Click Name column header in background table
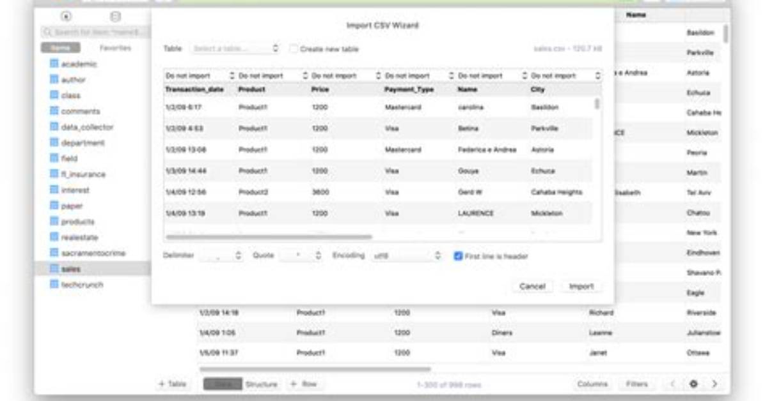The height and width of the screenshot is (401, 765). [x=636, y=15]
